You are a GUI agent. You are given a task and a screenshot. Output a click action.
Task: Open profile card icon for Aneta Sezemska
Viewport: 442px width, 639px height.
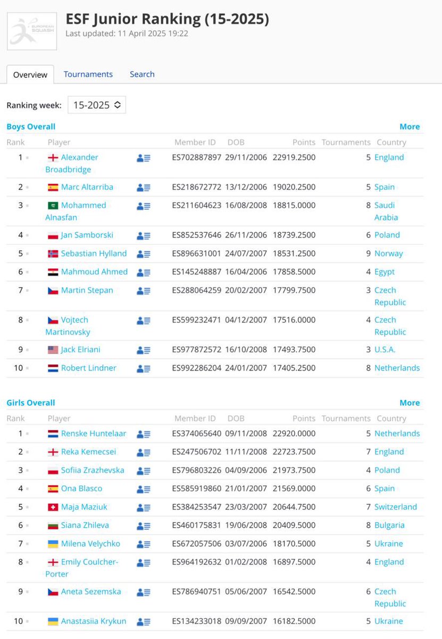tap(144, 592)
